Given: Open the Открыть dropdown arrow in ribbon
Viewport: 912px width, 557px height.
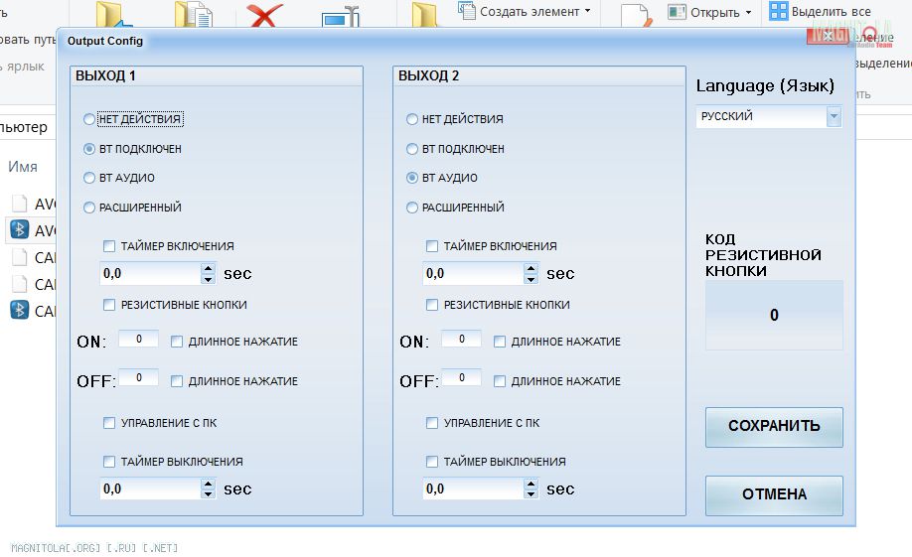Looking at the screenshot, I should point(748,13).
